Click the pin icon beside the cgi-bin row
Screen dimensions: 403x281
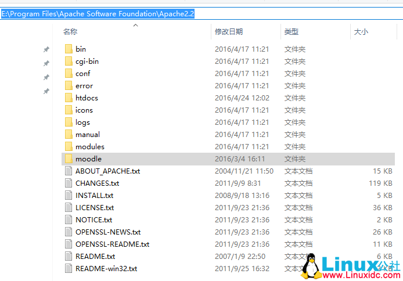46,63
